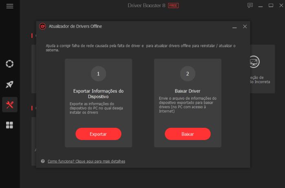Click the 'Exporte as informações' description text
This screenshot has height=188, width=285.
click(96, 108)
